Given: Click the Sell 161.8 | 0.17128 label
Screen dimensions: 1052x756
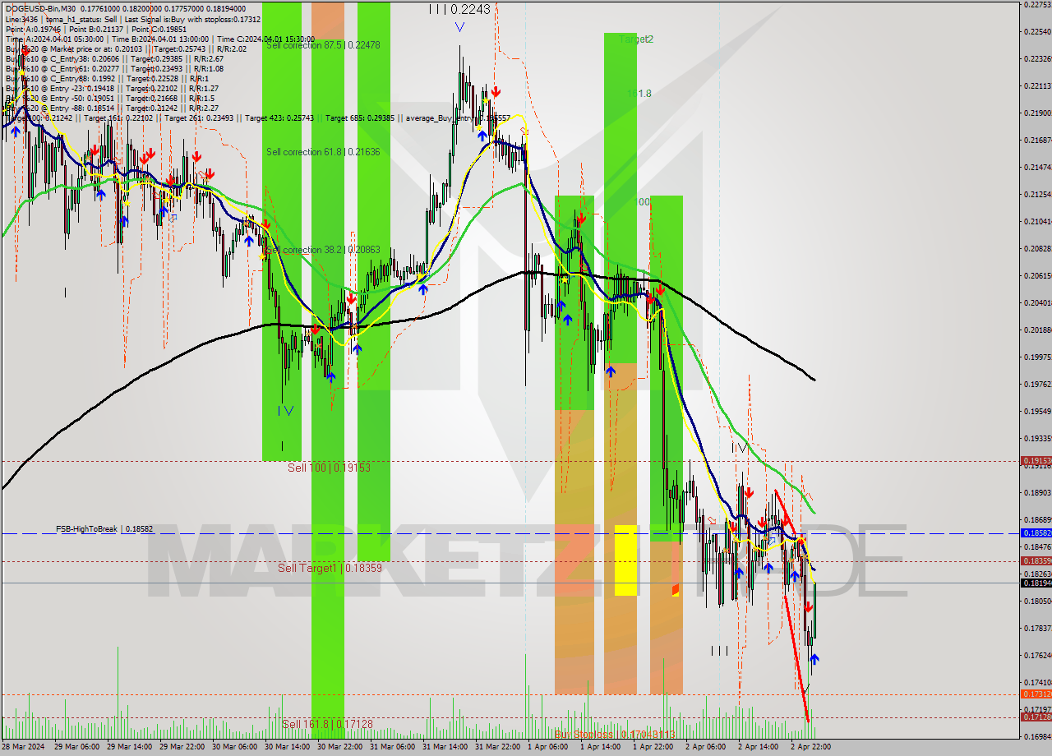Looking at the screenshot, I should (327, 724).
